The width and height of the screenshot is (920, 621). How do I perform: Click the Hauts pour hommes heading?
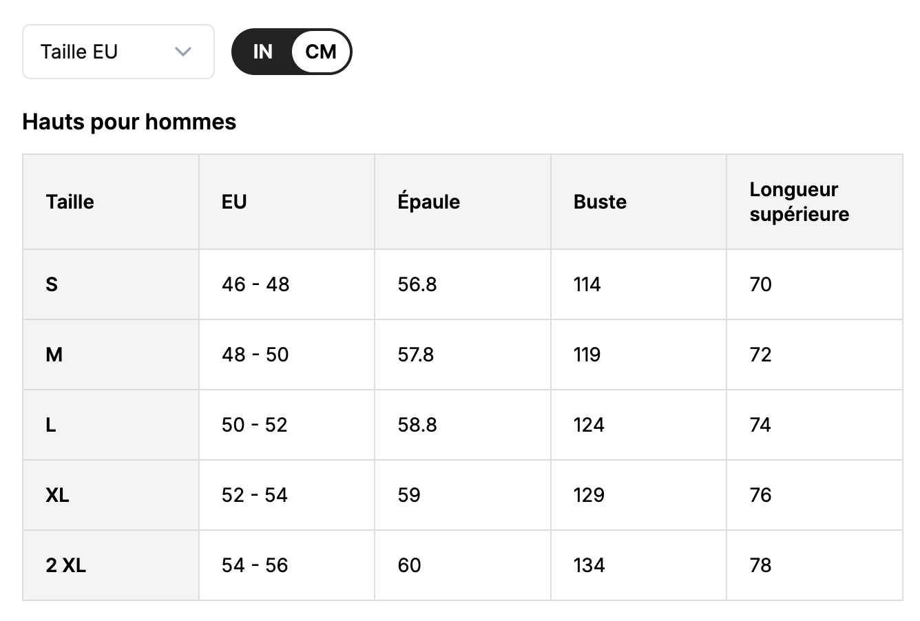(x=129, y=122)
